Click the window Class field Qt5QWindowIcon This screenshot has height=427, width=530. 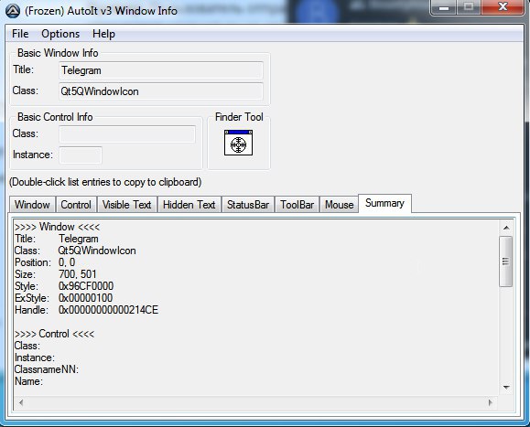[x=161, y=91]
